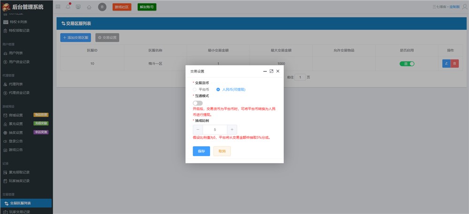Toggle the 互通模式 switch
The height and width of the screenshot is (214, 469).
tap(197, 103)
